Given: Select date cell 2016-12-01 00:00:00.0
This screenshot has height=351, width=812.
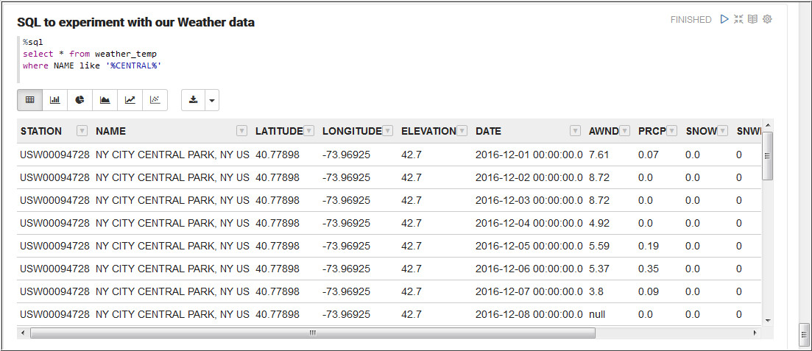Looking at the screenshot, I should click(x=529, y=155).
